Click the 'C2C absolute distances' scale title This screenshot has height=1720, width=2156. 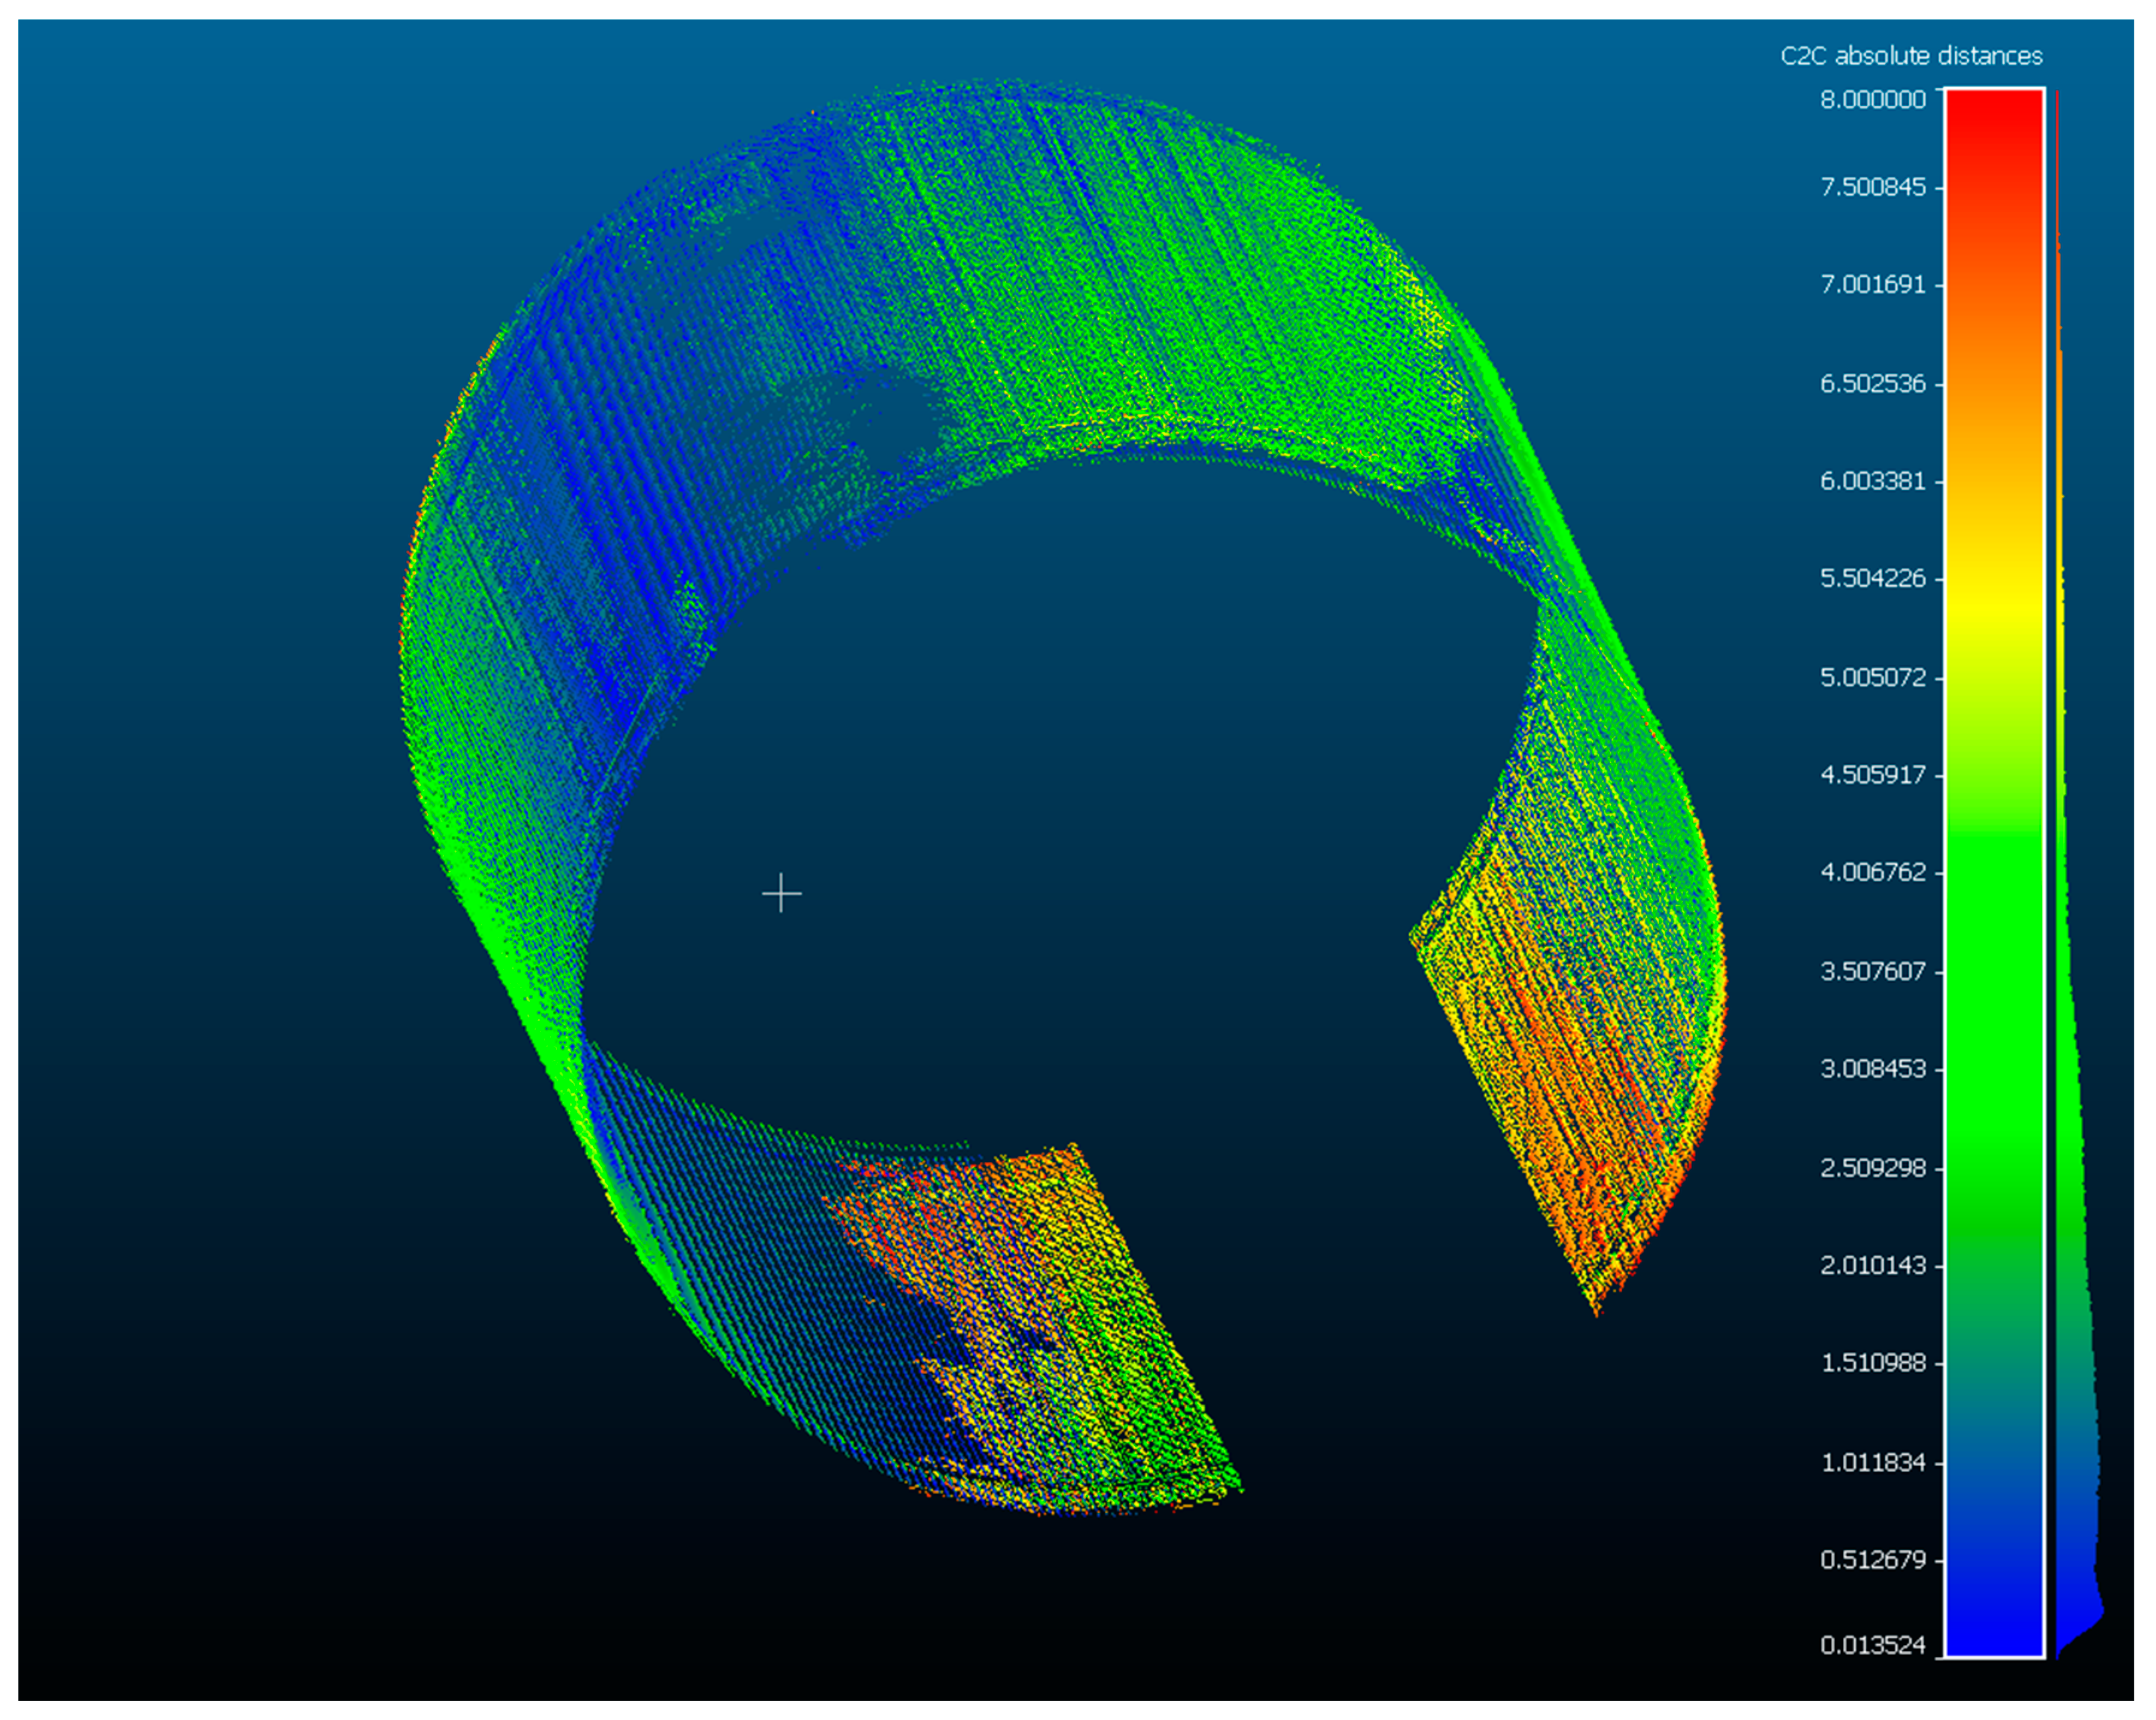click(1911, 56)
